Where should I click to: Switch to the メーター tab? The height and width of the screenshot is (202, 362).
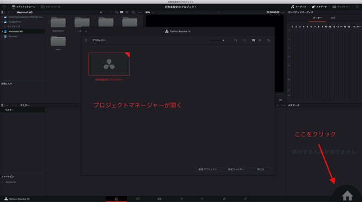317,18
